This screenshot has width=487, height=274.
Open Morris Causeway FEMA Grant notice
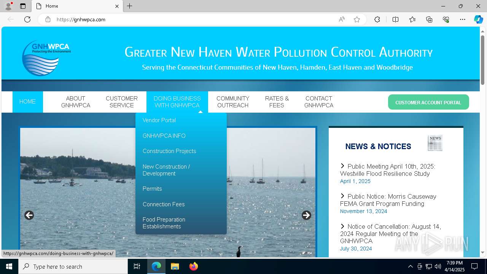click(388, 200)
